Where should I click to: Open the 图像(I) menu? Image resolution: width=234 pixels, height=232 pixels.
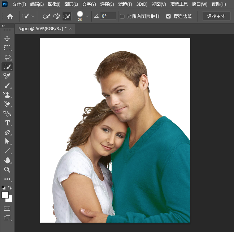click(x=54, y=4)
